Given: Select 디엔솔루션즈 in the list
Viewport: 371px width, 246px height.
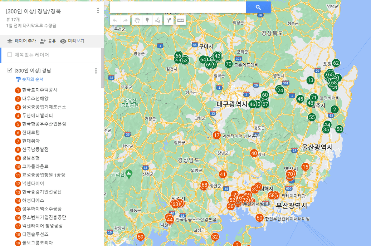Looking at the screenshot, I should pyautogui.click(x=35, y=235).
